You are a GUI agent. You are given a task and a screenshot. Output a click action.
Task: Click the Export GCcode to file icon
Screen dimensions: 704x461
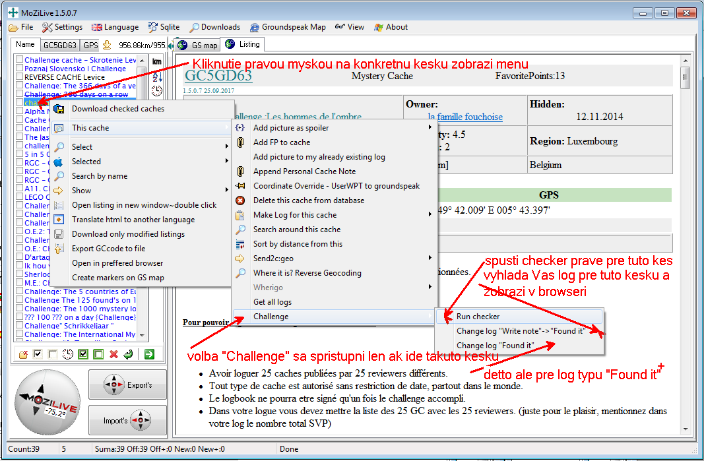[x=59, y=248]
